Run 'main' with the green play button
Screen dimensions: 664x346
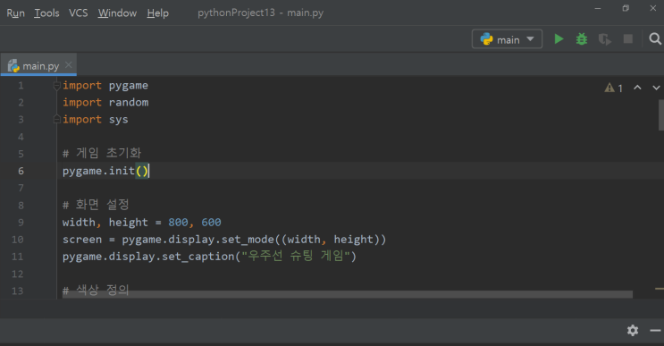pos(559,39)
